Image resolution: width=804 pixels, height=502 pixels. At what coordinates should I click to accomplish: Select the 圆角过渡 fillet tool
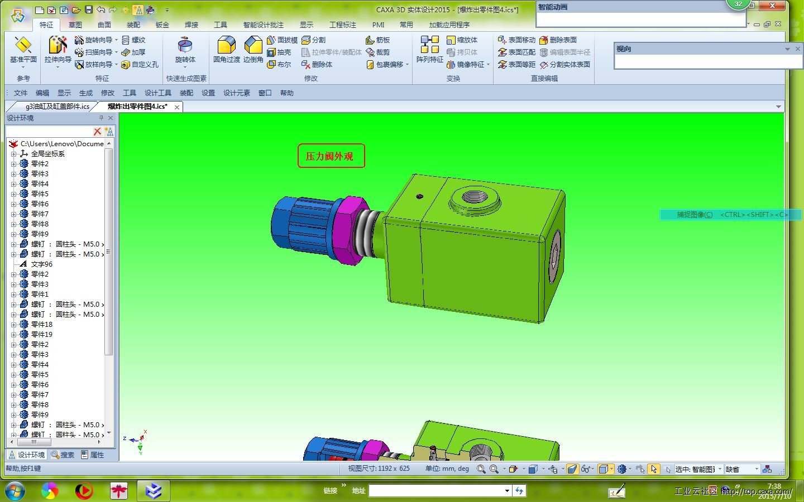pyautogui.click(x=226, y=47)
